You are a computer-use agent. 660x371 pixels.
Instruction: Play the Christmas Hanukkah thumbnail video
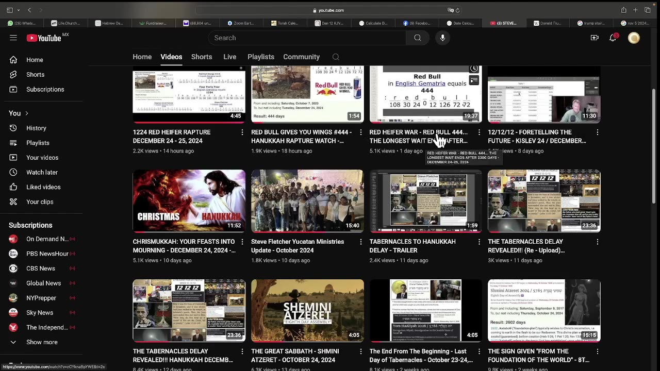tap(189, 201)
